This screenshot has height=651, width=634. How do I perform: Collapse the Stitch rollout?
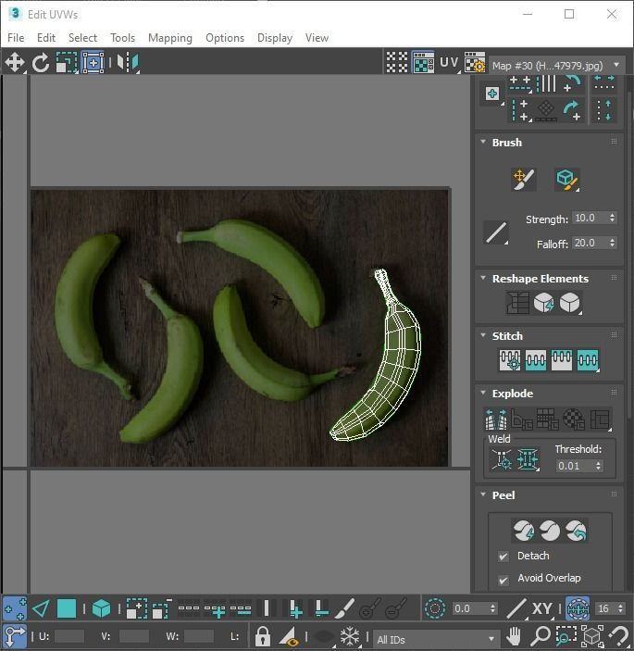click(x=483, y=335)
